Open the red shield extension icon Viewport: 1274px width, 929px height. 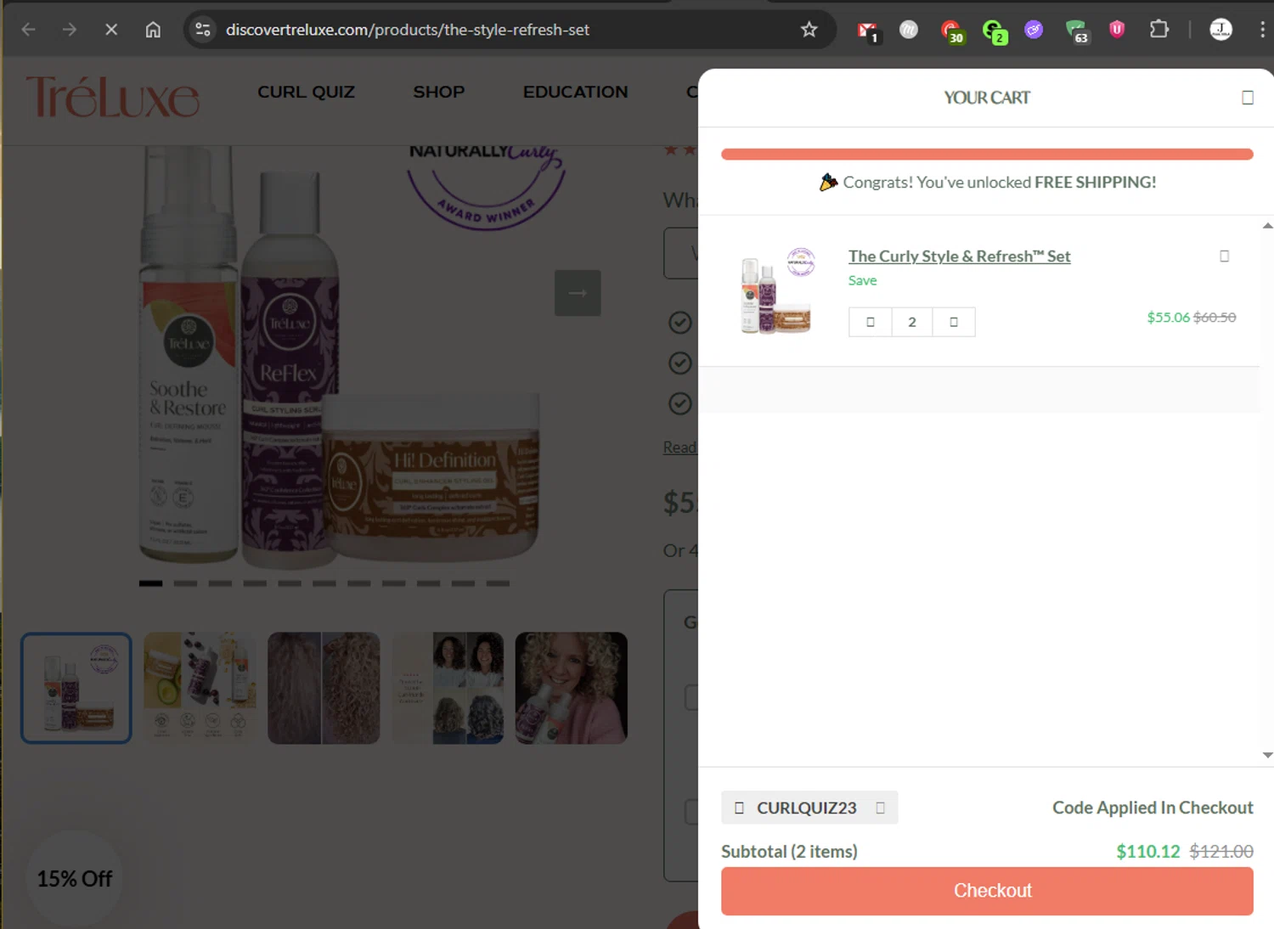click(1117, 30)
